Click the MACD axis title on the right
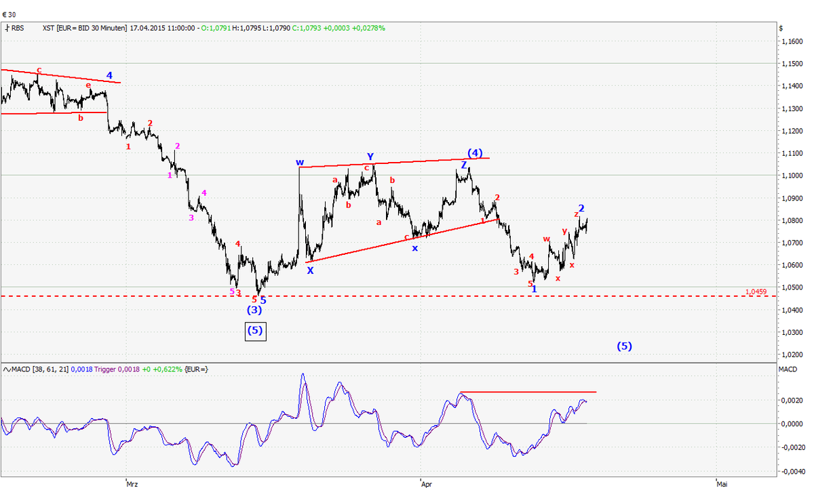814x488 pixels. click(786, 368)
